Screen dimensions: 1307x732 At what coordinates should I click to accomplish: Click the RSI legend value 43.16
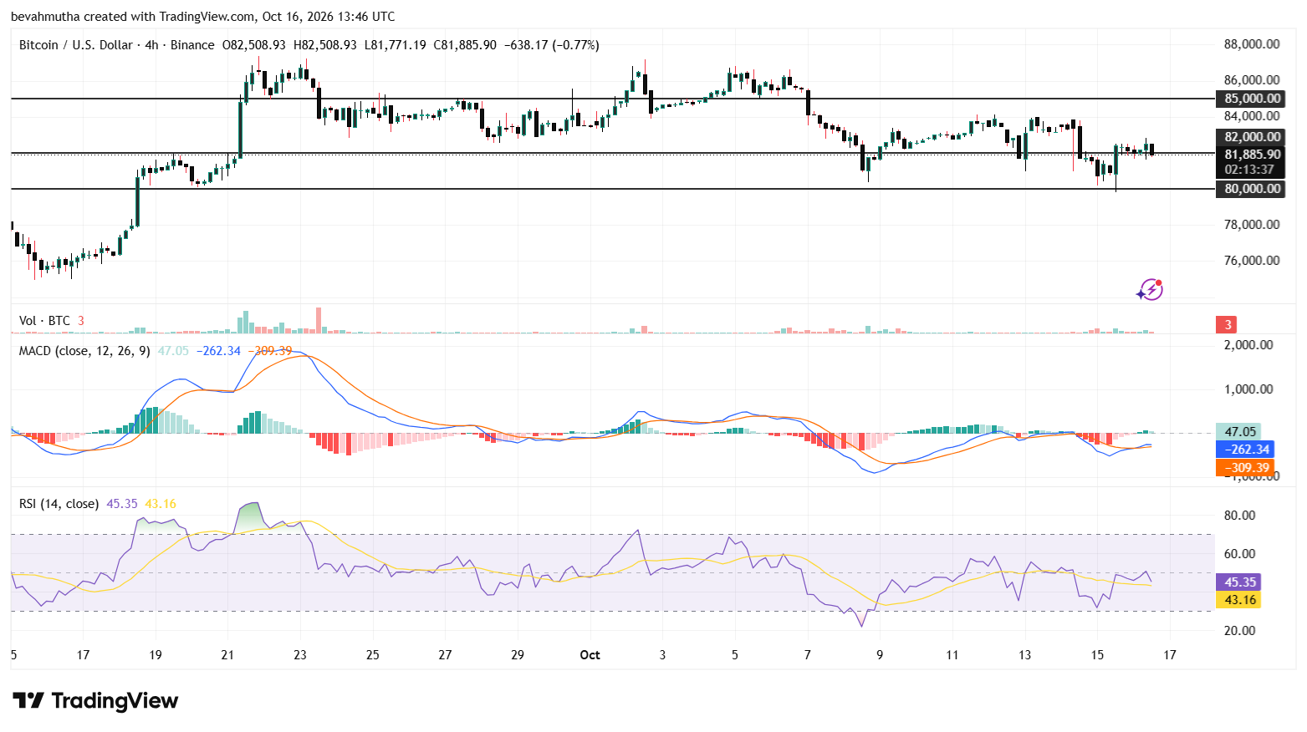point(161,504)
